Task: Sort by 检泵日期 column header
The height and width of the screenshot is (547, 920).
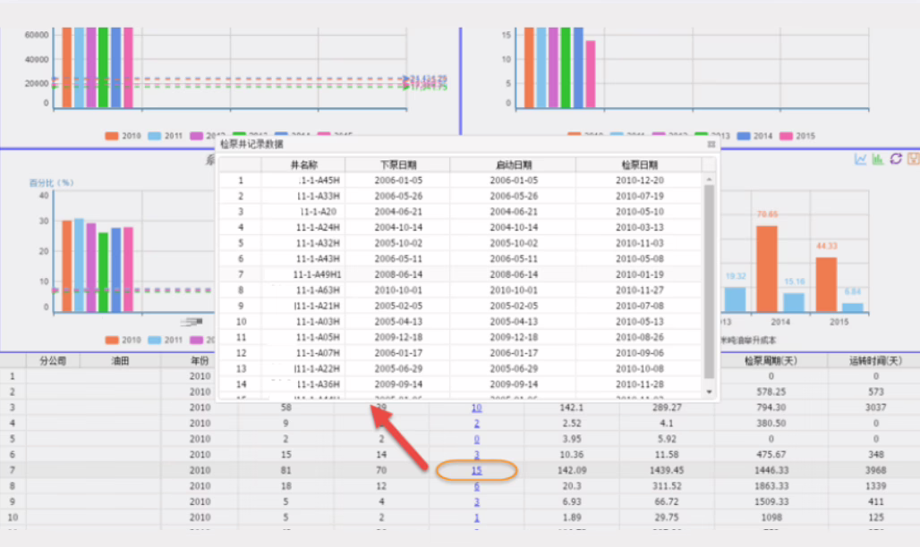Action: tap(639, 164)
